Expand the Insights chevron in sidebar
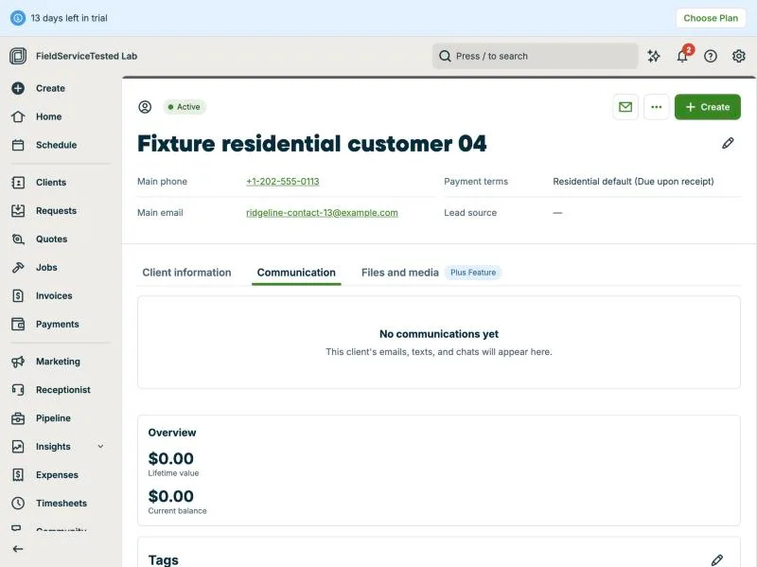This screenshot has width=757, height=567. click(100, 447)
